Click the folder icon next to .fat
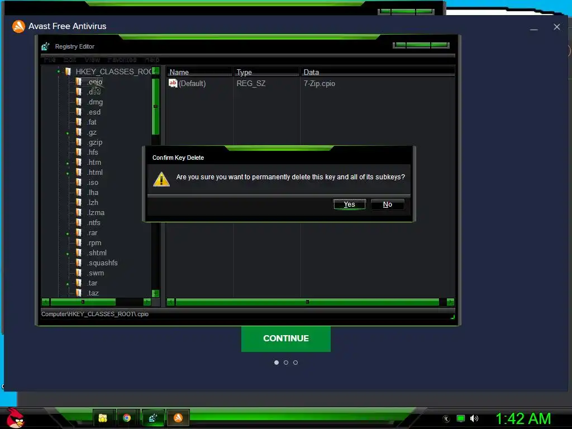This screenshot has height=429, width=572. [x=78, y=122]
